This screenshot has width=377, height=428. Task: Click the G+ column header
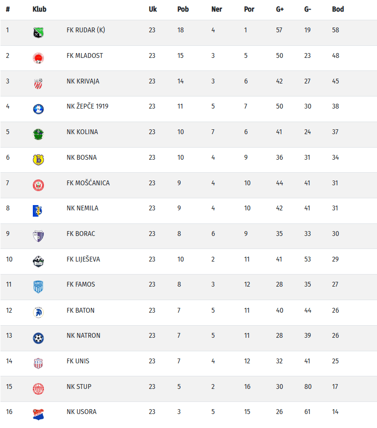point(280,9)
